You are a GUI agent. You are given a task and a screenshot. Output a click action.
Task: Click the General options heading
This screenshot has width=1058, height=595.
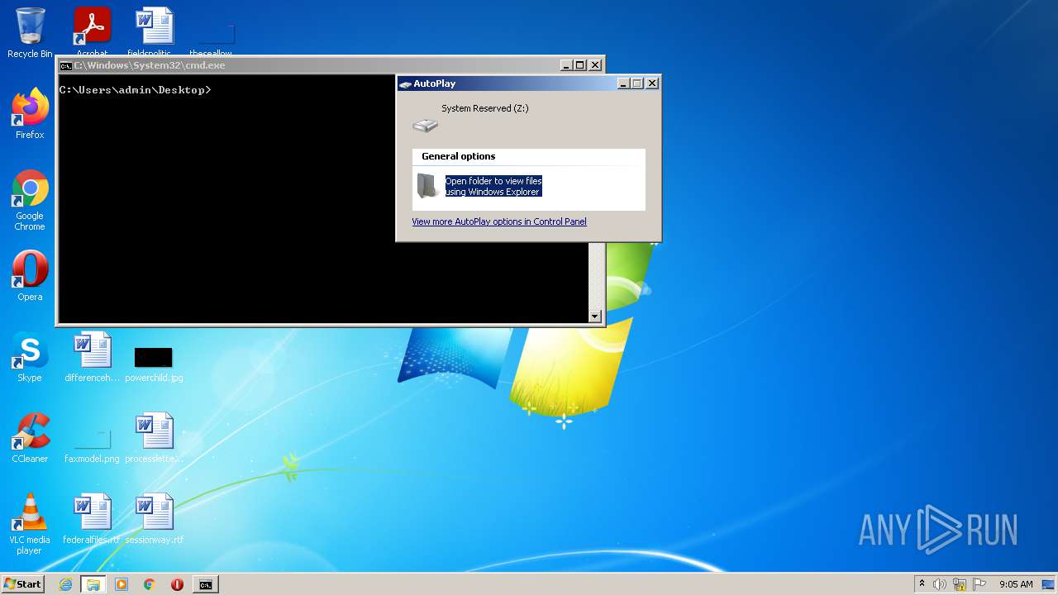(x=458, y=156)
